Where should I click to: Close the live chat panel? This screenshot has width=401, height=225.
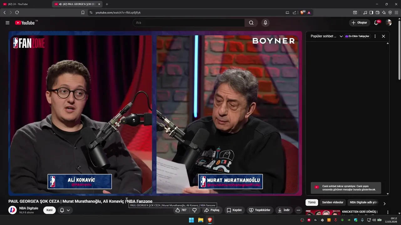383,36
